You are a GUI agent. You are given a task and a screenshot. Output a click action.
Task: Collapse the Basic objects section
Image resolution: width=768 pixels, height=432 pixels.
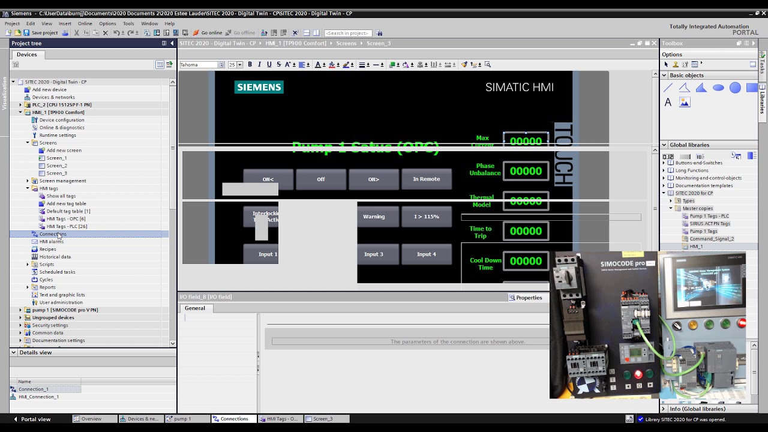664,76
